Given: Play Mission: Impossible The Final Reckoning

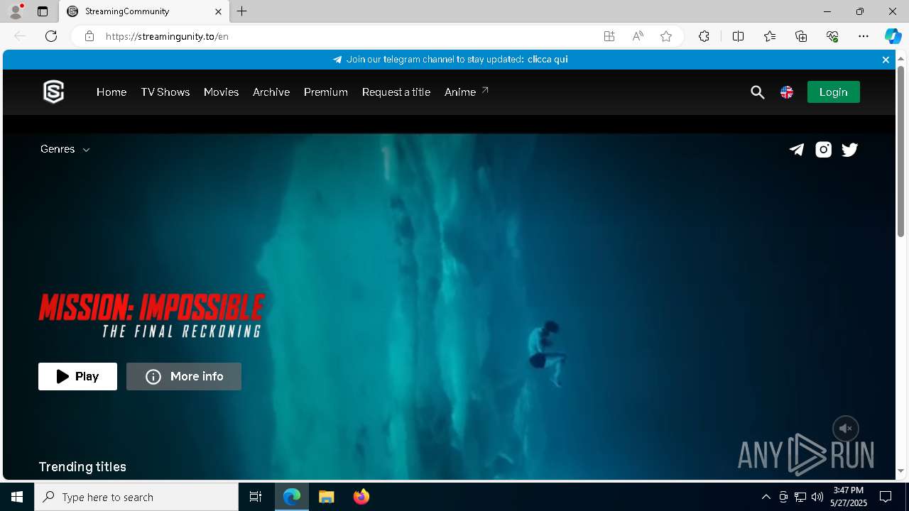Looking at the screenshot, I should click(x=77, y=377).
